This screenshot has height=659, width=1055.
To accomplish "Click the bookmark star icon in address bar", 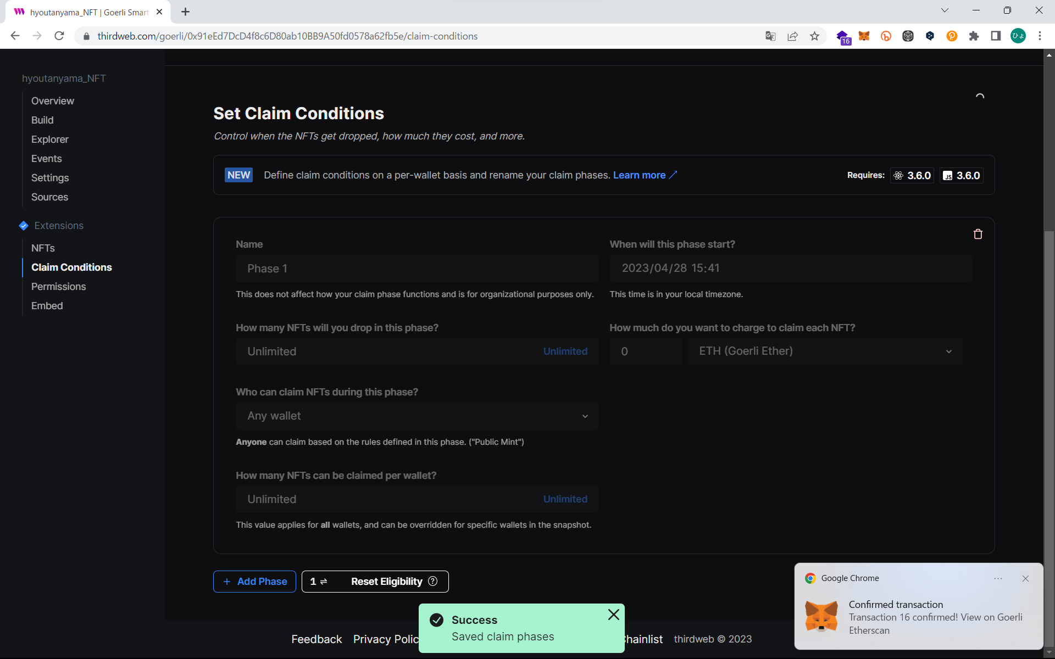I will [x=814, y=36].
